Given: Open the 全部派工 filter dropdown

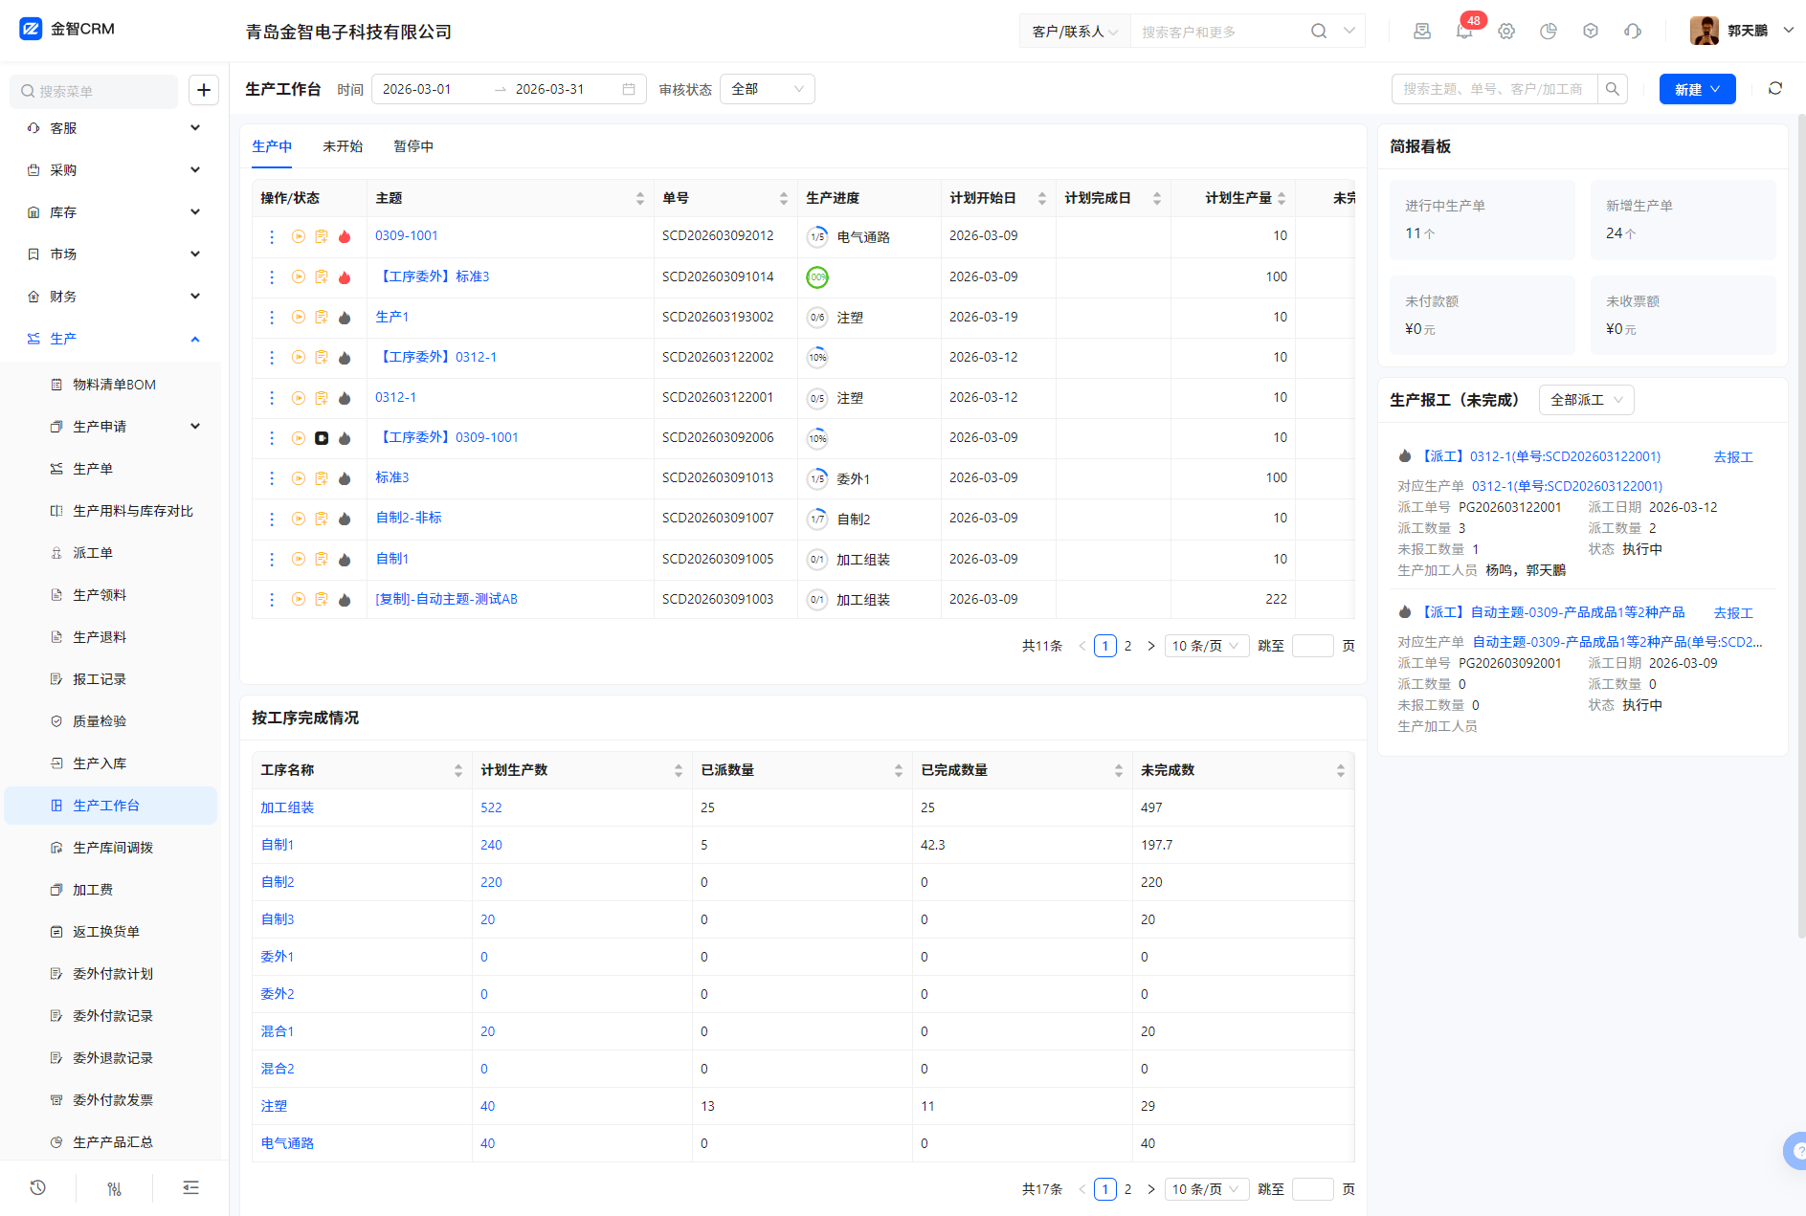Looking at the screenshot, I should pos(1586,400).
